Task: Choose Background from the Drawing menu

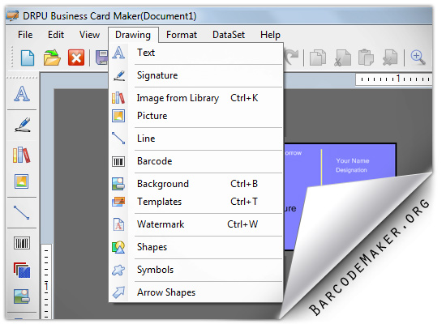Action: pos(196,184)
